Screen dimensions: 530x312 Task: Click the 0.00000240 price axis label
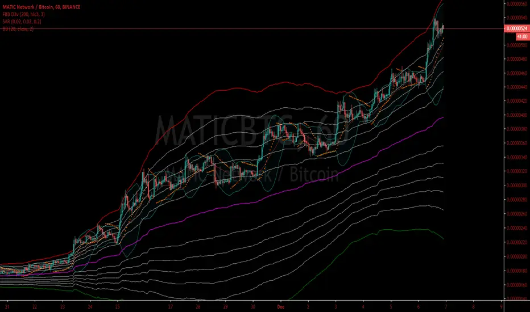pos(517,228)
